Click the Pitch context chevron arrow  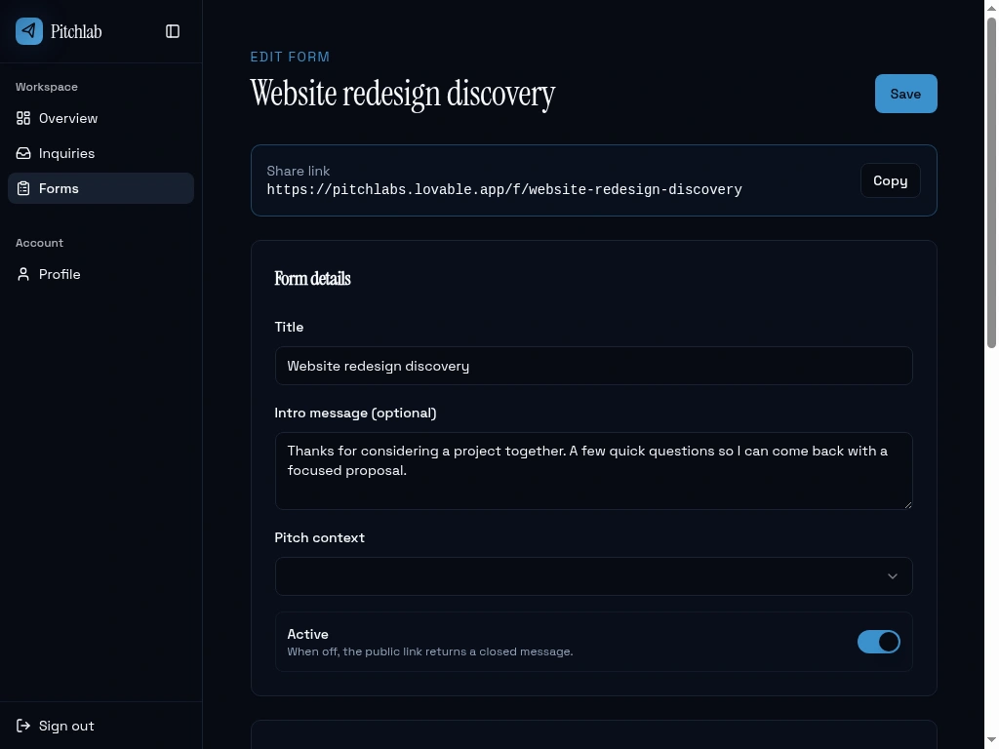892,576
